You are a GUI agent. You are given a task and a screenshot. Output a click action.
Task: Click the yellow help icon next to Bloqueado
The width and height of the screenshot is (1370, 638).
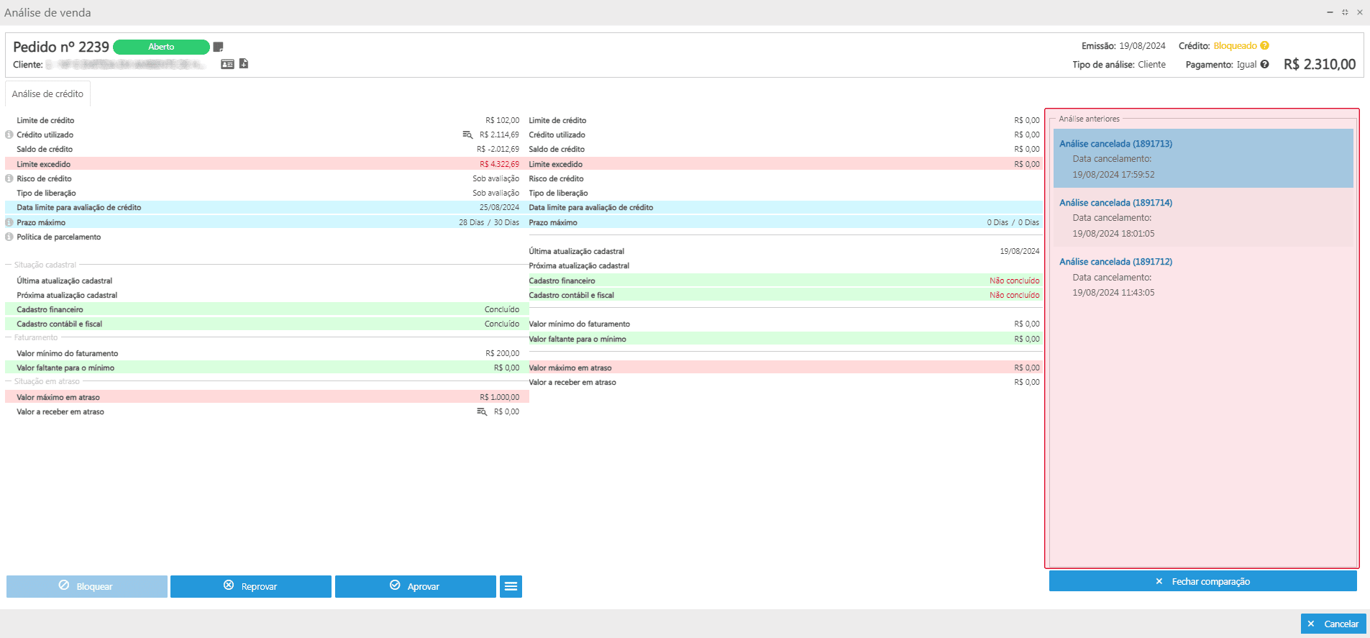click(x=1264, y=46)
